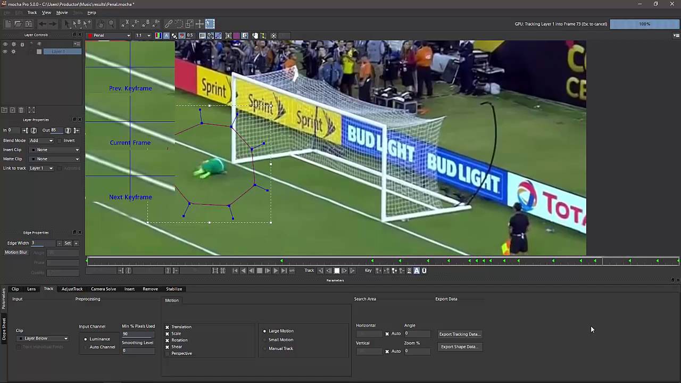Viewport: 681px width, 383px height.
Task: Switch to the Camera Solve tab
Action: (x=103, y=289)
